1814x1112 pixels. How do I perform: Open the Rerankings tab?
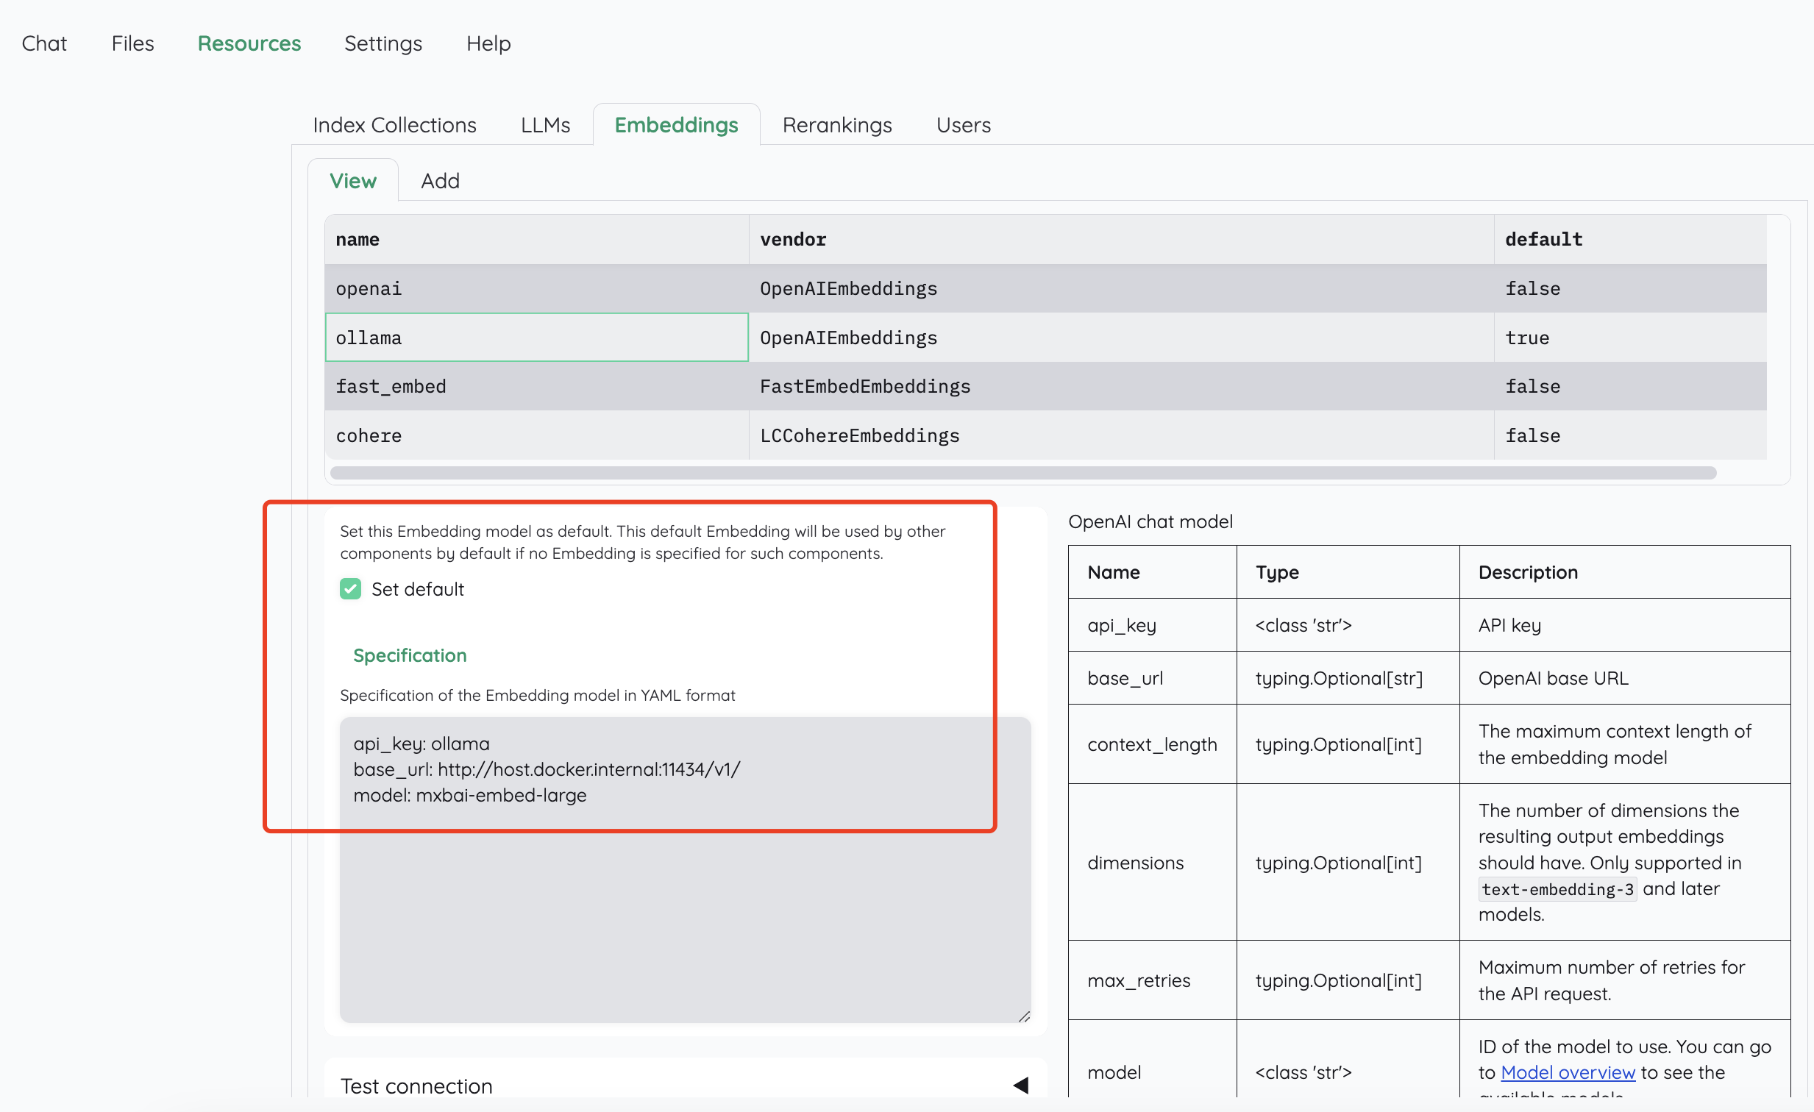(x=837, y=125)
